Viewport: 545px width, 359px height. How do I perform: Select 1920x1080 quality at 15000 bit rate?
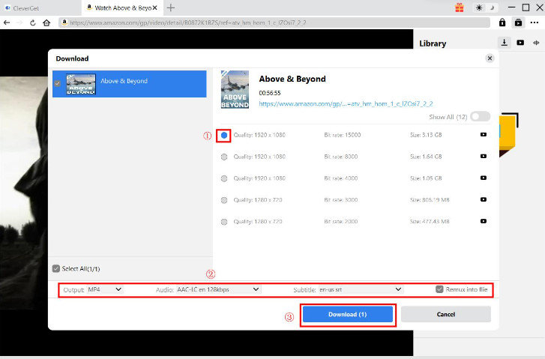point(224,135)
